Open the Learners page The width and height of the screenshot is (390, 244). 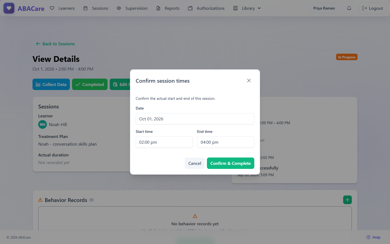[x=62, y=8]
